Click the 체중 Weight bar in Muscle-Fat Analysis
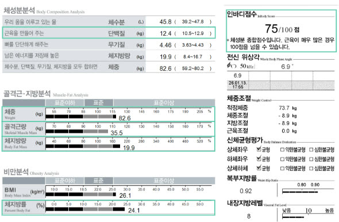Image resolution: width=339 pixels, height=222 pixels. coord(81,117)
